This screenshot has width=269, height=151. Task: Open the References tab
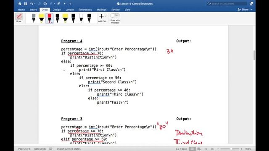(85, 10)
